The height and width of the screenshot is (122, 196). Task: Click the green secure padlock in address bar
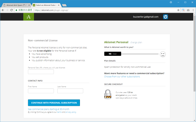[x=16, y=10]
